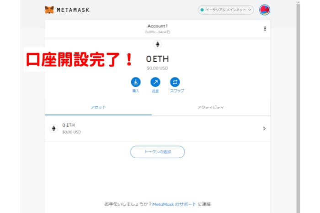Copy the account address with the clipboard icon
The image size is (320, 213).
pyautogui.click(x=168, y=32)
